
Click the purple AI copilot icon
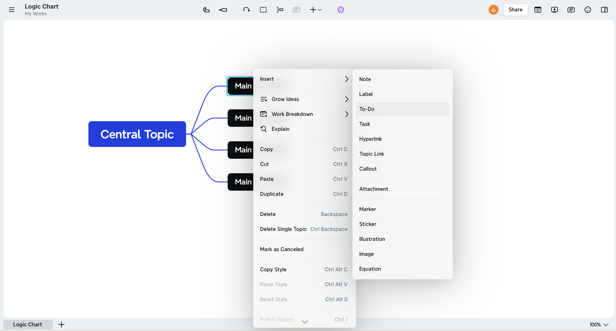(x=341, y=10)
